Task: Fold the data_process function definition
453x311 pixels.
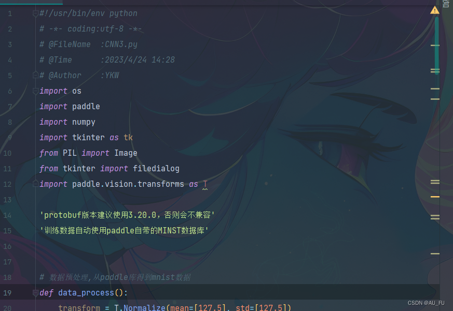Action: (35, 293)
